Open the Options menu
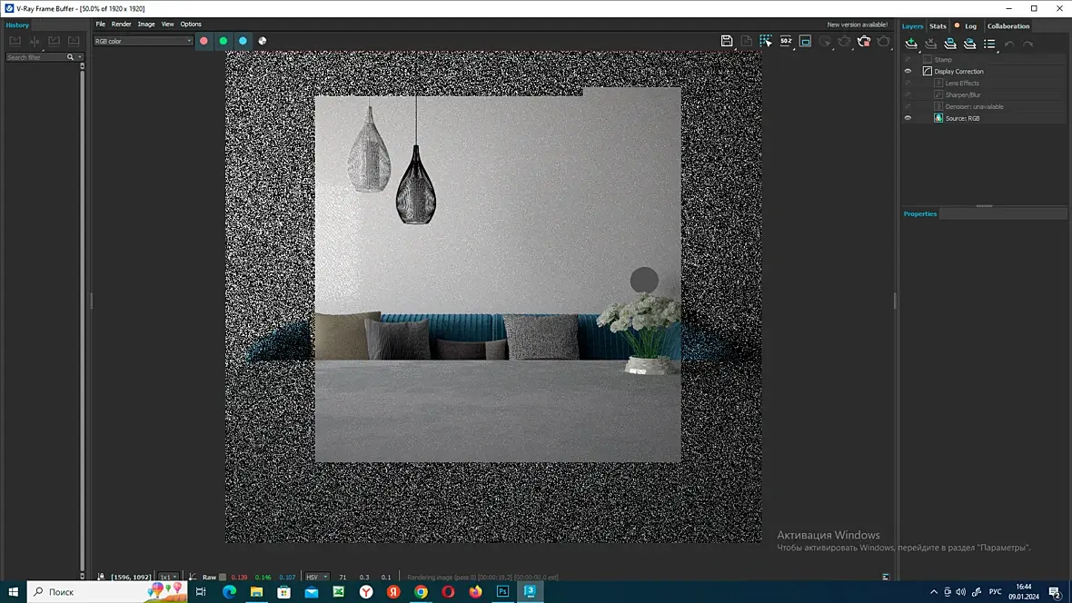Image resolution: width=1072 pixels, height=603 pixels. 191,24
